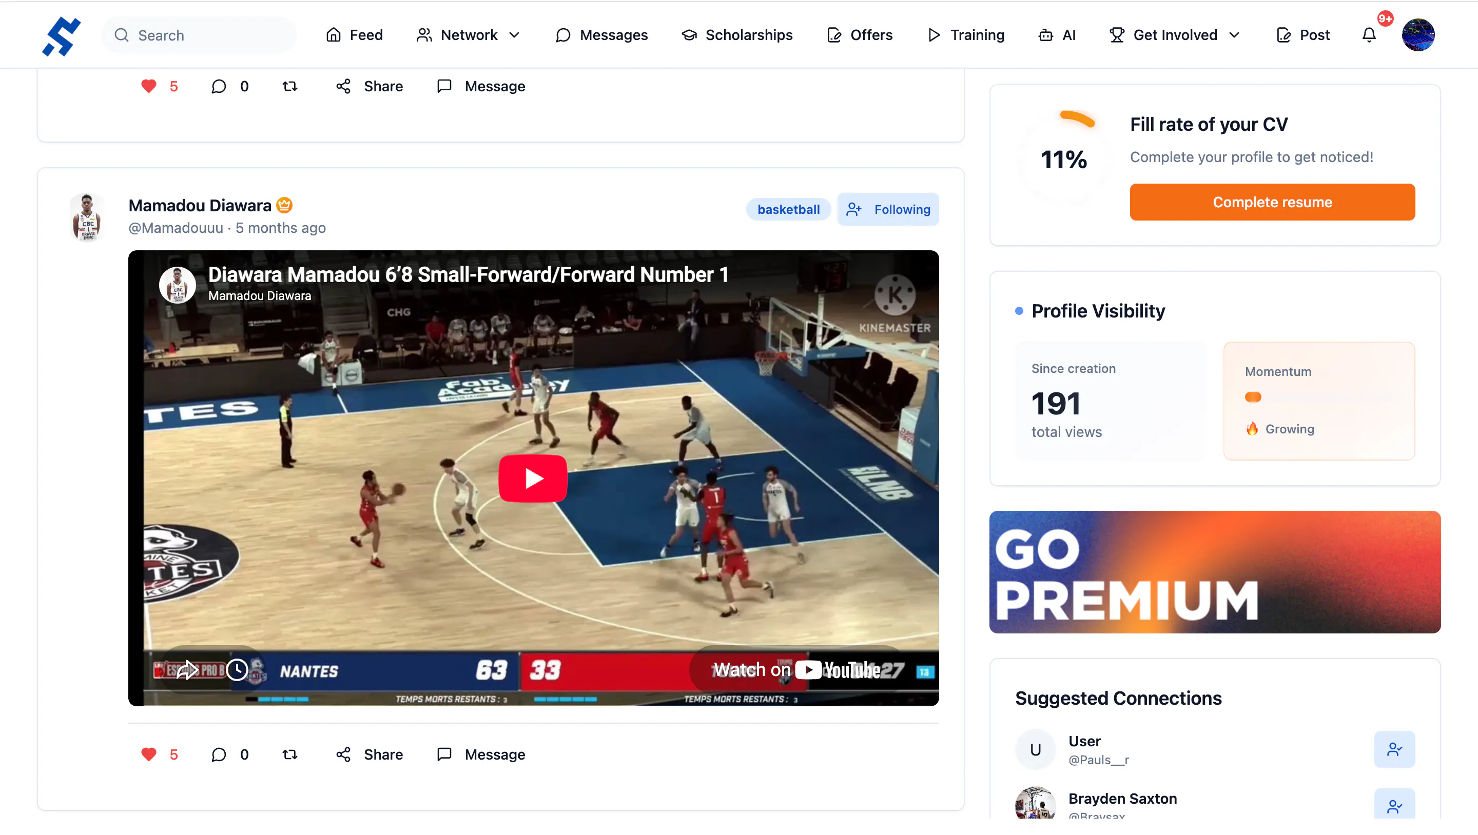Open Offers page
1478x835 pixels.
click(860, 35)
